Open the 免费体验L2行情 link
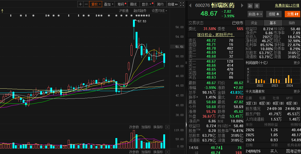 click(287, 6)
